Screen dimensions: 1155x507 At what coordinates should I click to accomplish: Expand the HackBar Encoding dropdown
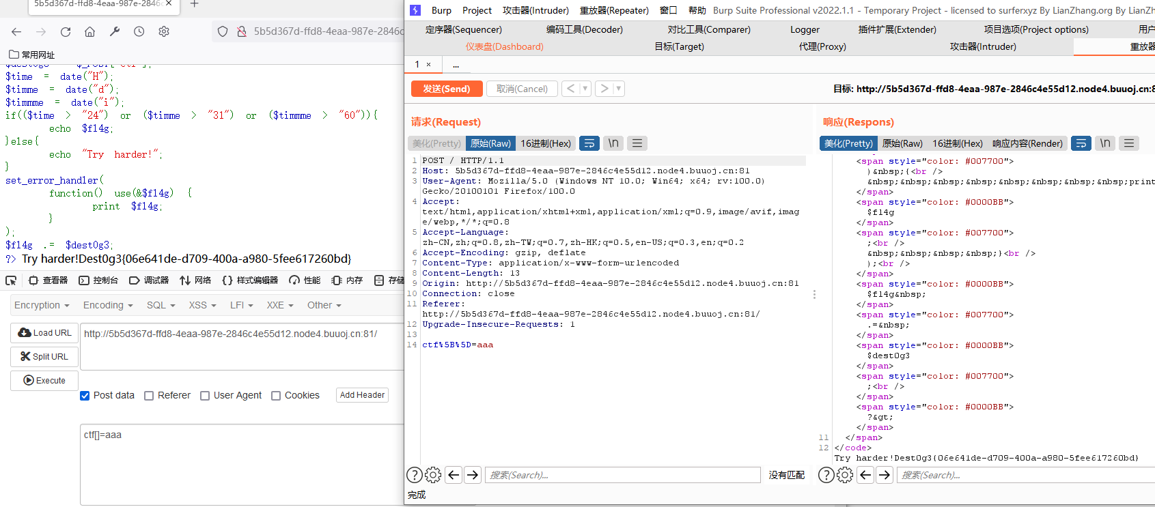click(108, 305)
